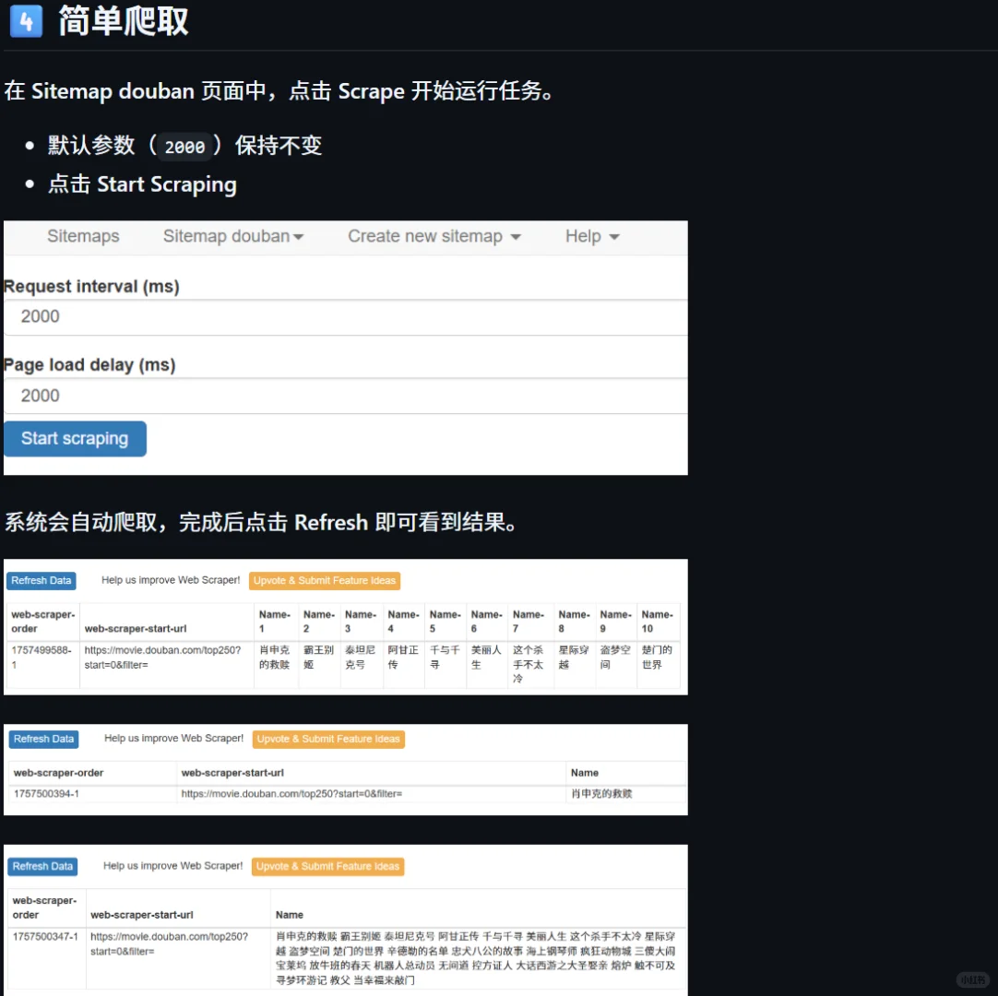Click the orange feature ideas link in second table
The height and width of the screenshot is (996, 998).
click(327, 739)
